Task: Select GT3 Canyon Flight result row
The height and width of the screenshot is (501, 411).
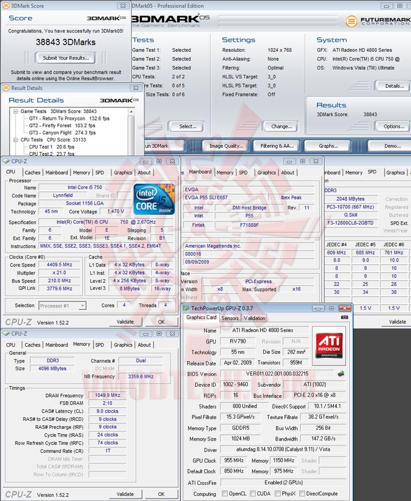Action: (62, 132)
